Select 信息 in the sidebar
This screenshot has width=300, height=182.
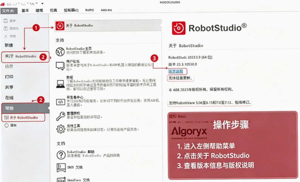pyautogui.click(x=9, y=66)
